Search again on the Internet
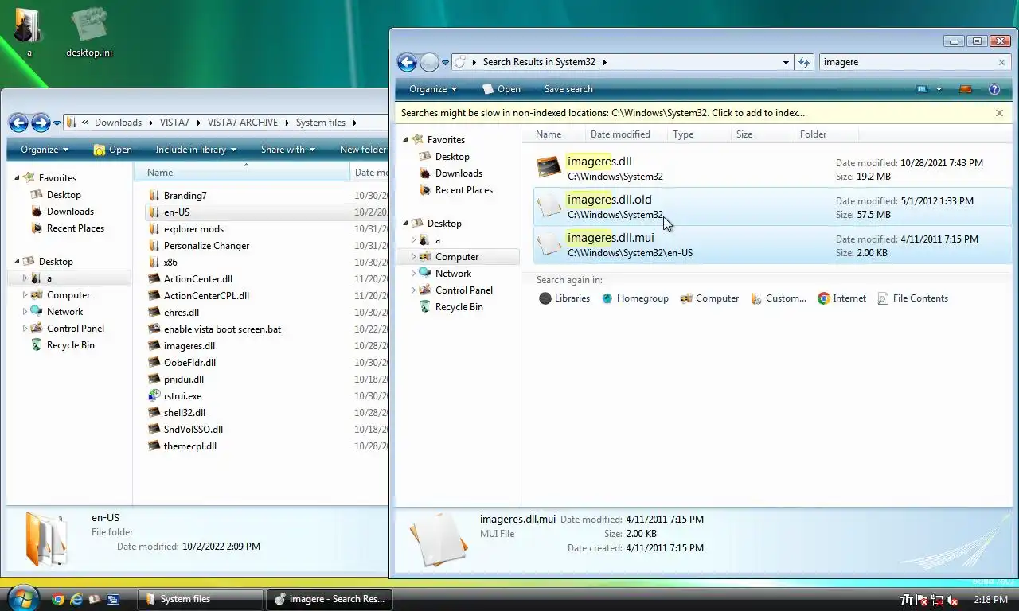 (841, 298)
